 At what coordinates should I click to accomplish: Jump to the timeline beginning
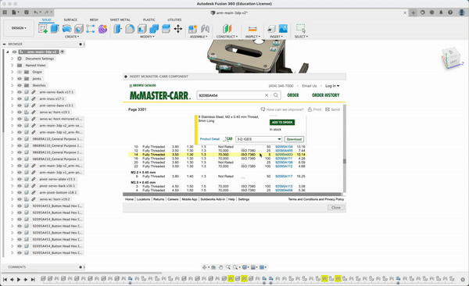coord(5,280)
